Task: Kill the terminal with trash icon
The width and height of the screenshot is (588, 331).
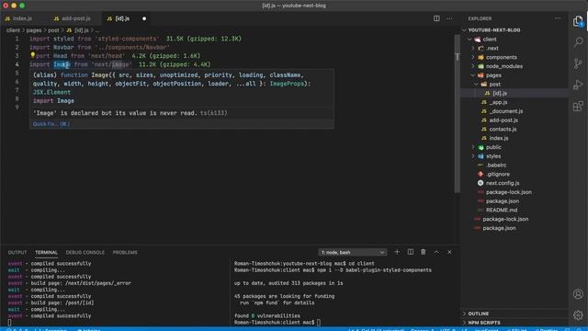Action: coord(424,252)
